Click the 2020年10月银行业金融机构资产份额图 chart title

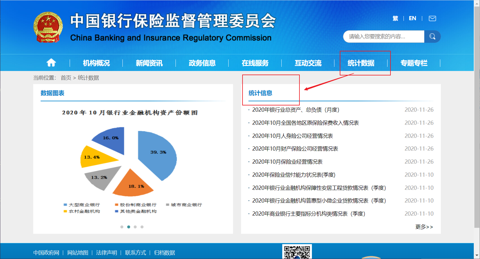point(130,113)
